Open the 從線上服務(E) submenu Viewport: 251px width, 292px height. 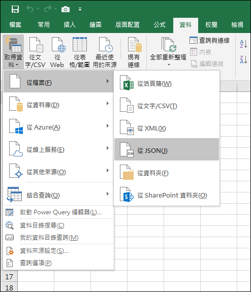58,148
